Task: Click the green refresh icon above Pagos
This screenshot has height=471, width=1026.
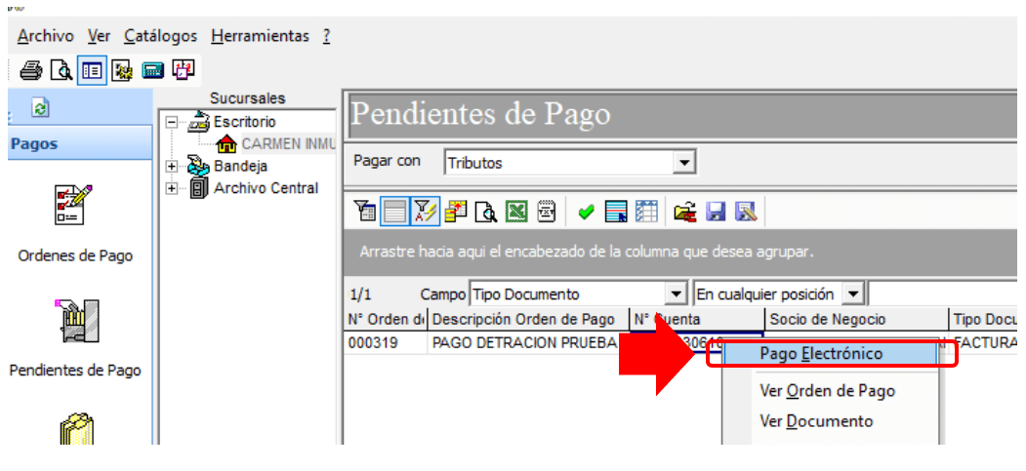Action: tap(40, 108)
